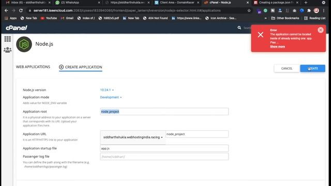Show more bookmarks with the chevron
This screenshot has height=186, width=331.
(x=265, y=18)
